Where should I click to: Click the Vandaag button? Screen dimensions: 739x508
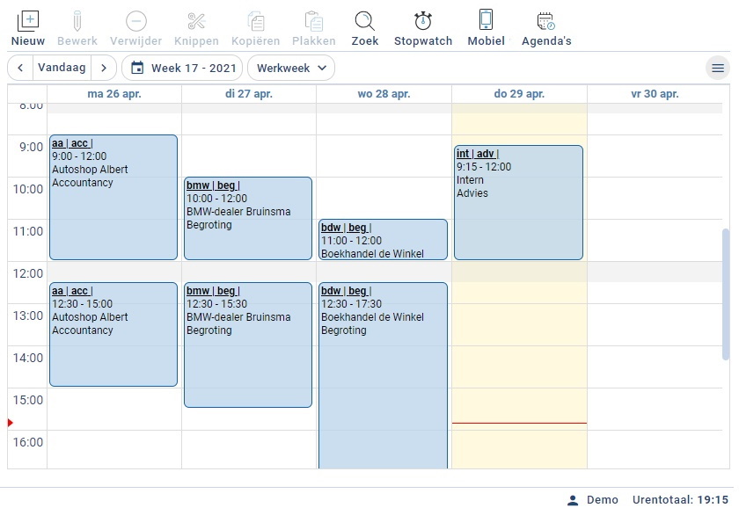click(x=61, y=68)
